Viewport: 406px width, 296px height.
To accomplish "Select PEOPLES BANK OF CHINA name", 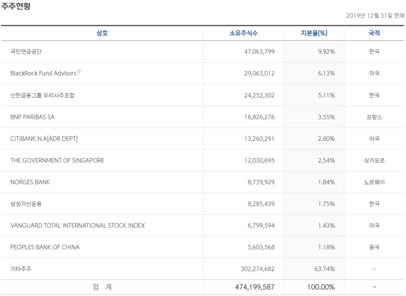I will 45,247.
